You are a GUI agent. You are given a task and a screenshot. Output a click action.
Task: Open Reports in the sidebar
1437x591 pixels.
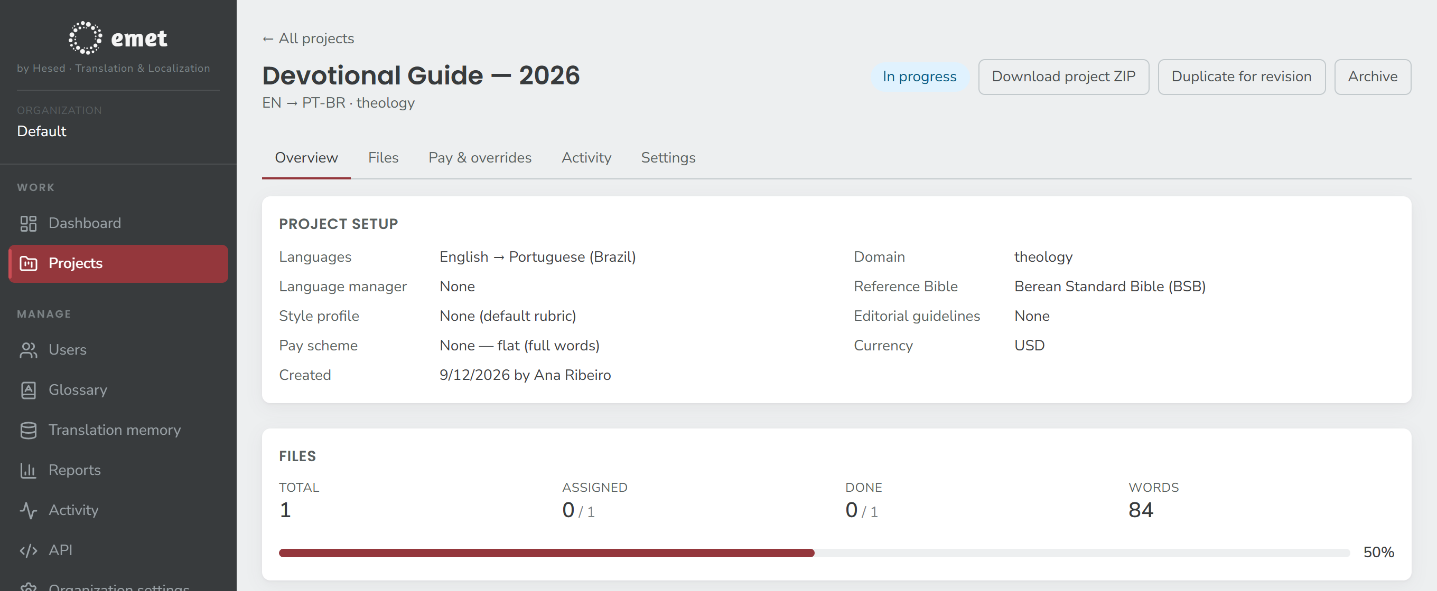118,470
